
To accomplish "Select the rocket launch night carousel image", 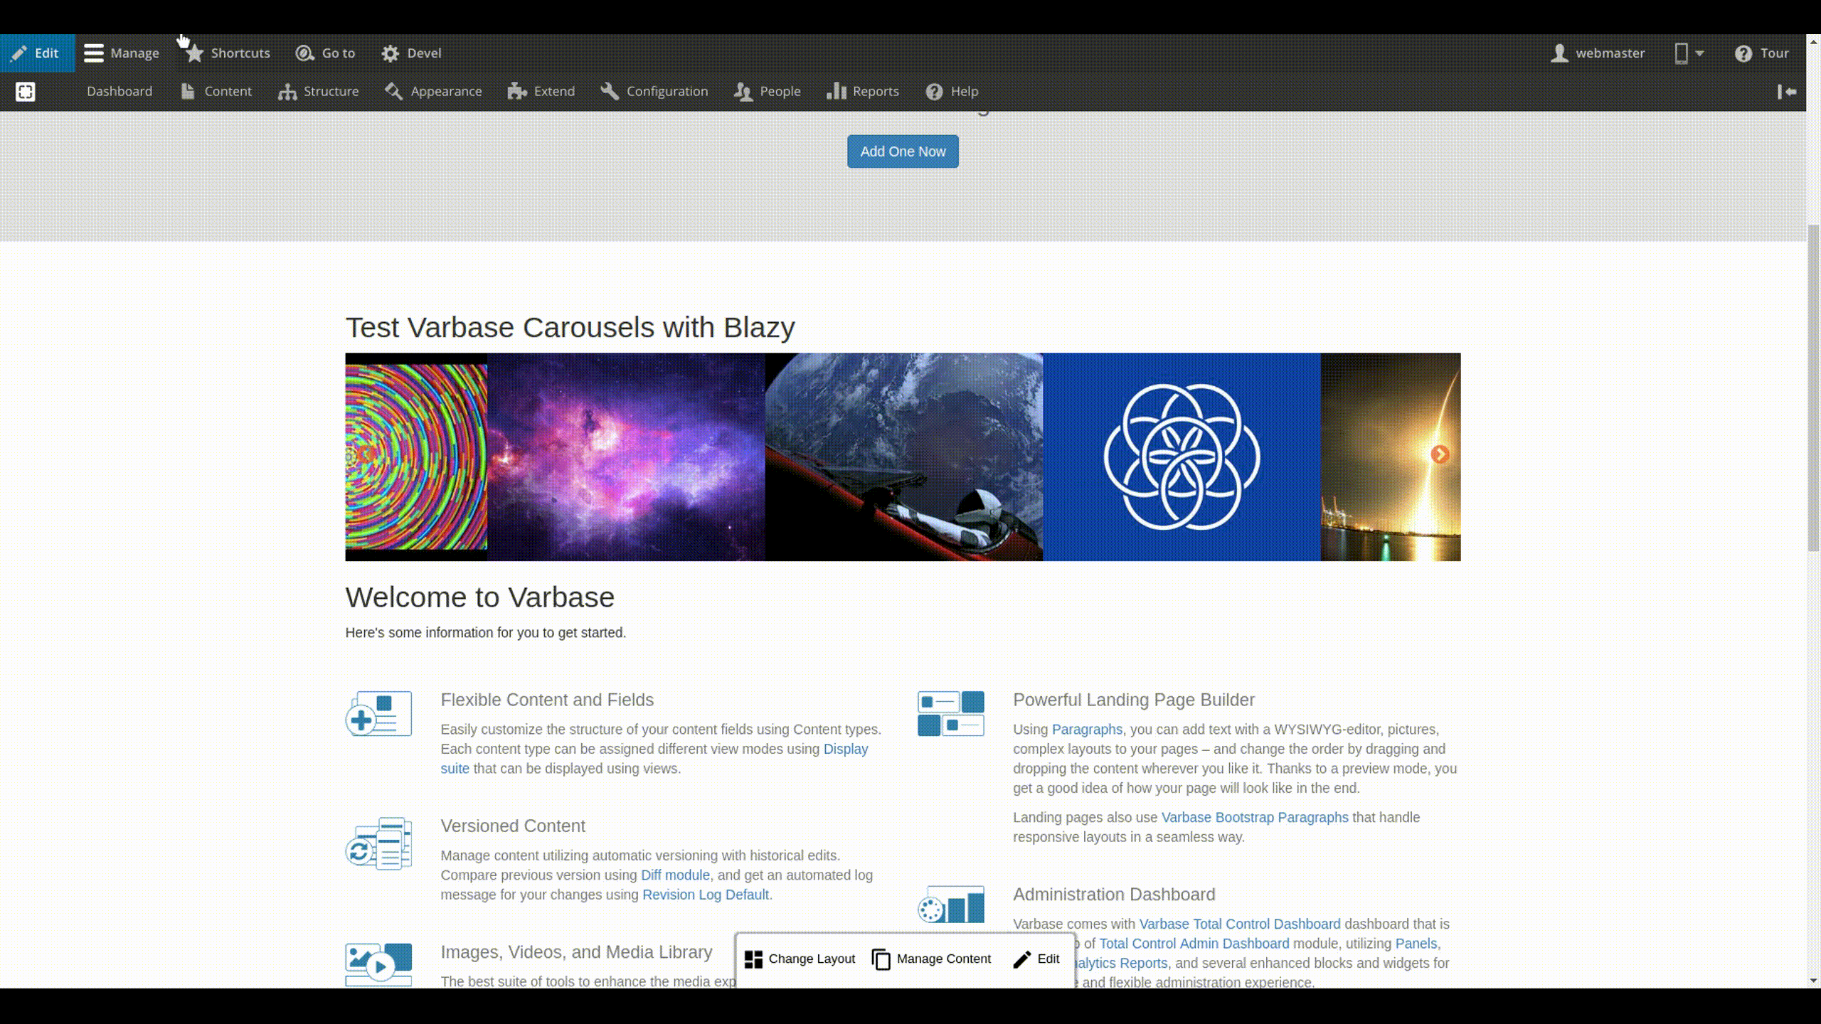I will click(1391, 457).
